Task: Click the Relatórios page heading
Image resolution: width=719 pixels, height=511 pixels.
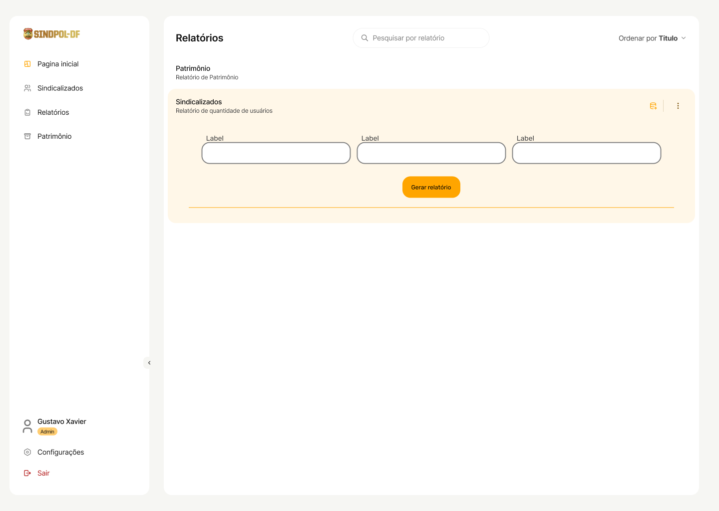Action: click(x=199, y=38)
